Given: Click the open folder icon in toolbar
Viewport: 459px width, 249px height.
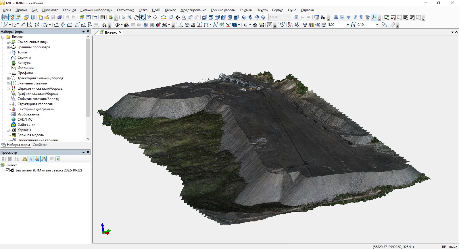Looking at the screenshot, I should [x=47, y=17].
